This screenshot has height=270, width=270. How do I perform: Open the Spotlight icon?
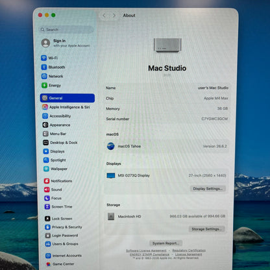tap(46, 160)
